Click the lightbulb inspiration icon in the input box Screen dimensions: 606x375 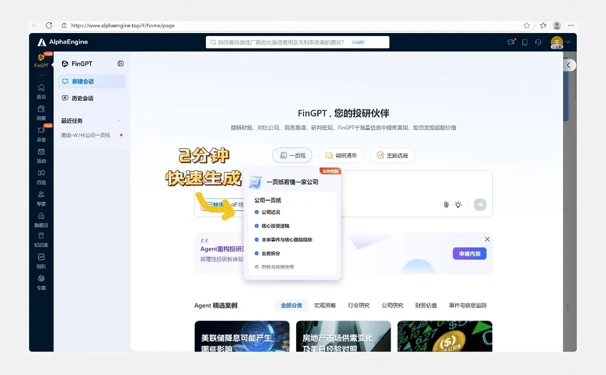coord(458,205)
